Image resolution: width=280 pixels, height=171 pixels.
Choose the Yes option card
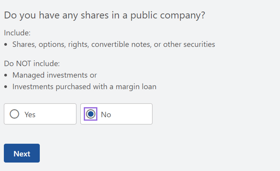point(40,114)
